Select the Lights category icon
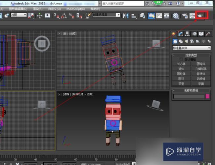 tap(186, 41)
